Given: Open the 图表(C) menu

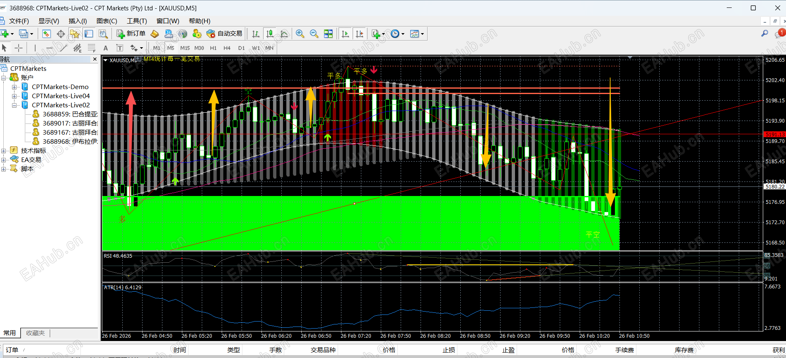Looking at the screenshot, I should (x=107, y=21).
